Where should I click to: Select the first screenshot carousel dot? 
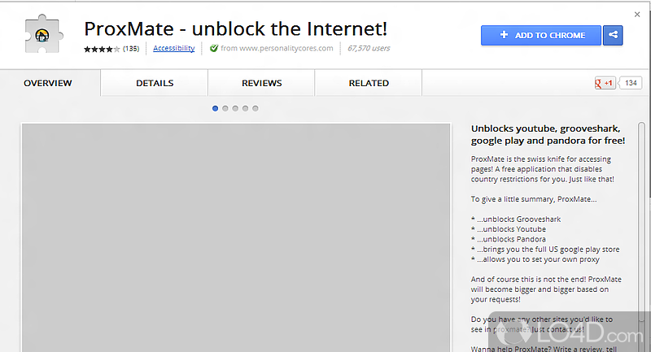pos(215,109)
